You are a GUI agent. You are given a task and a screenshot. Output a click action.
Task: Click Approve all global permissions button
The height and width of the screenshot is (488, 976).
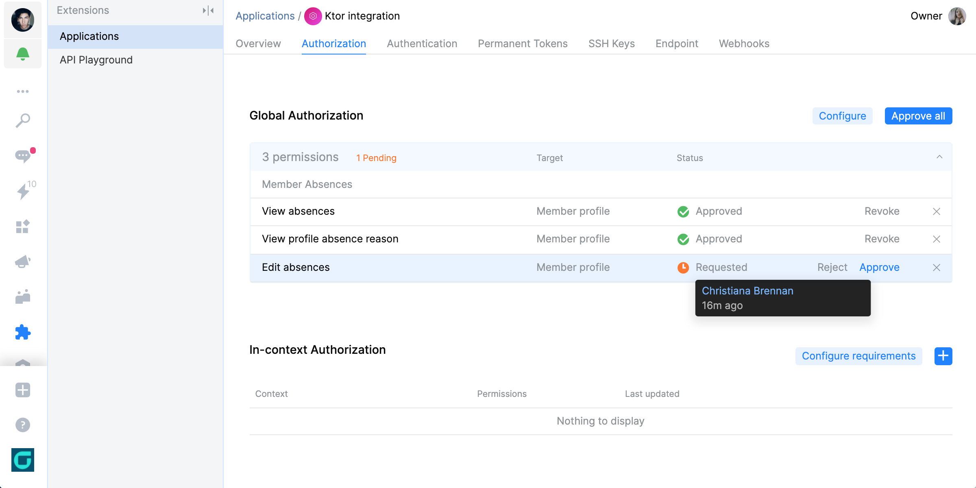(919, 115)
